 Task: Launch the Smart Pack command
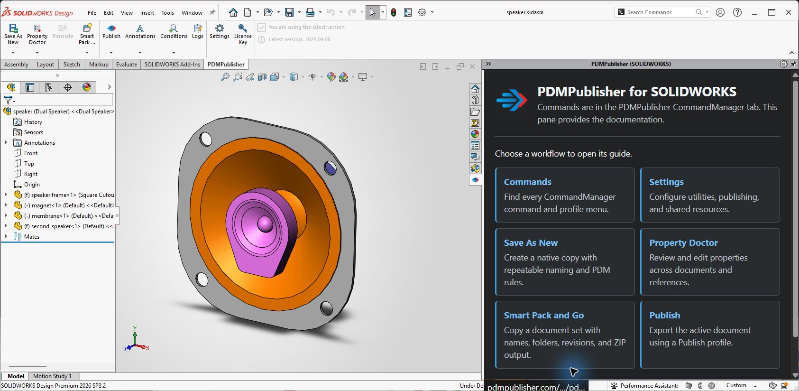(x=87, y=34)
